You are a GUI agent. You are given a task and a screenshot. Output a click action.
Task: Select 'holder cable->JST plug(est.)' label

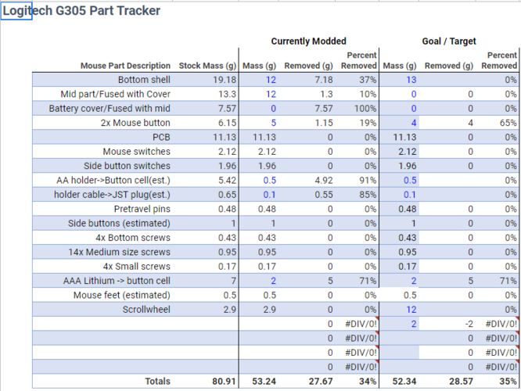(112, 195)
